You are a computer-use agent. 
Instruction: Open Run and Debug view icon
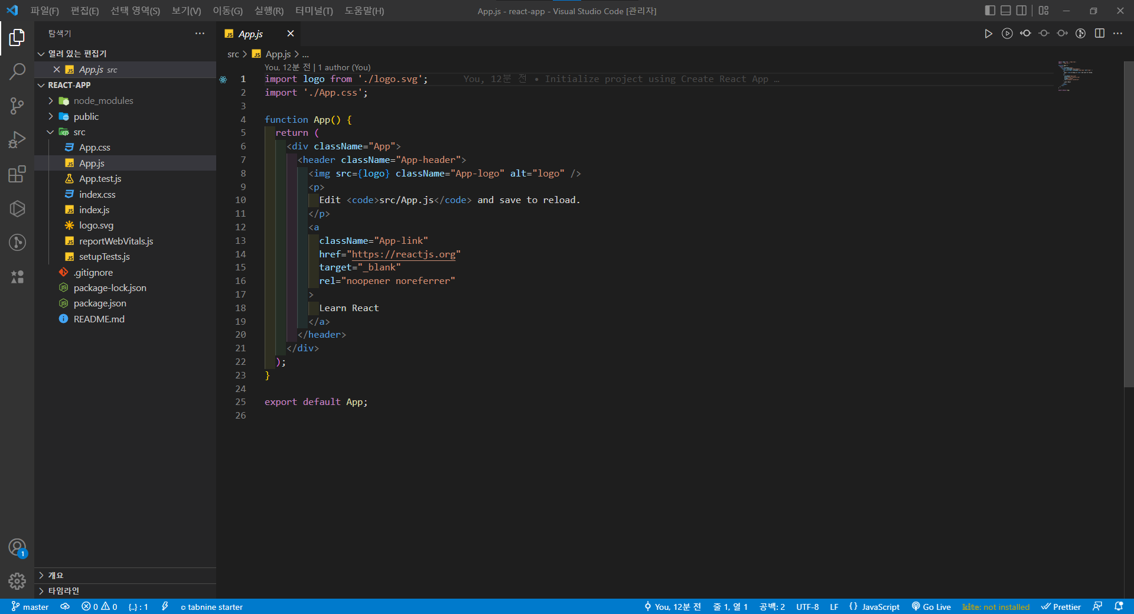pyautogui.click(x=17, y=140)
